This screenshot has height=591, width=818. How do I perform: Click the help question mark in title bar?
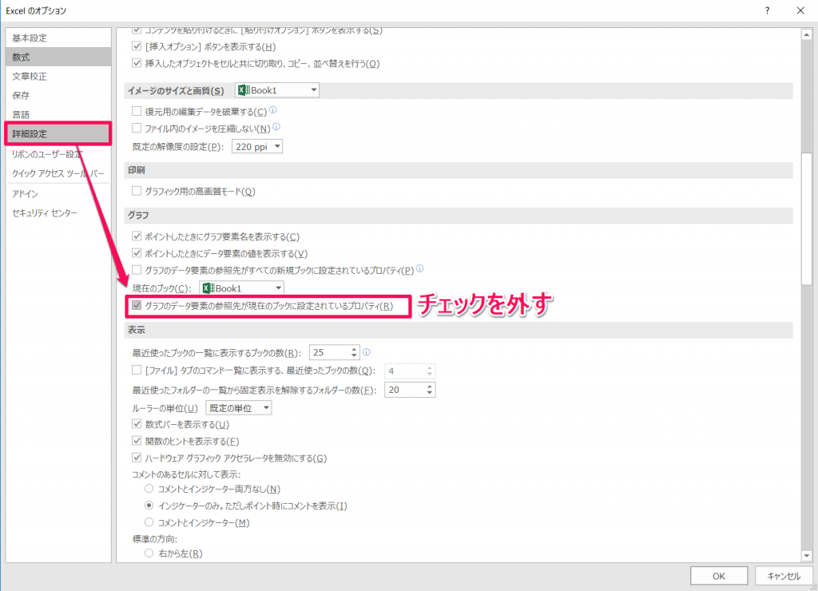[767, 10]
